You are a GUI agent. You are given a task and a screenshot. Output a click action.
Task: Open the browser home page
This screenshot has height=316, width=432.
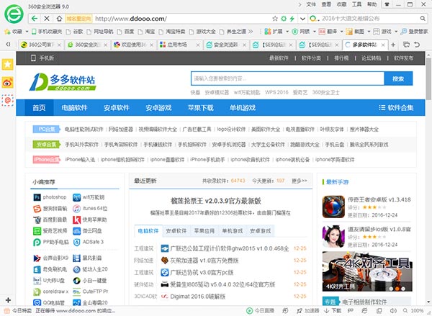click(59, 19)
